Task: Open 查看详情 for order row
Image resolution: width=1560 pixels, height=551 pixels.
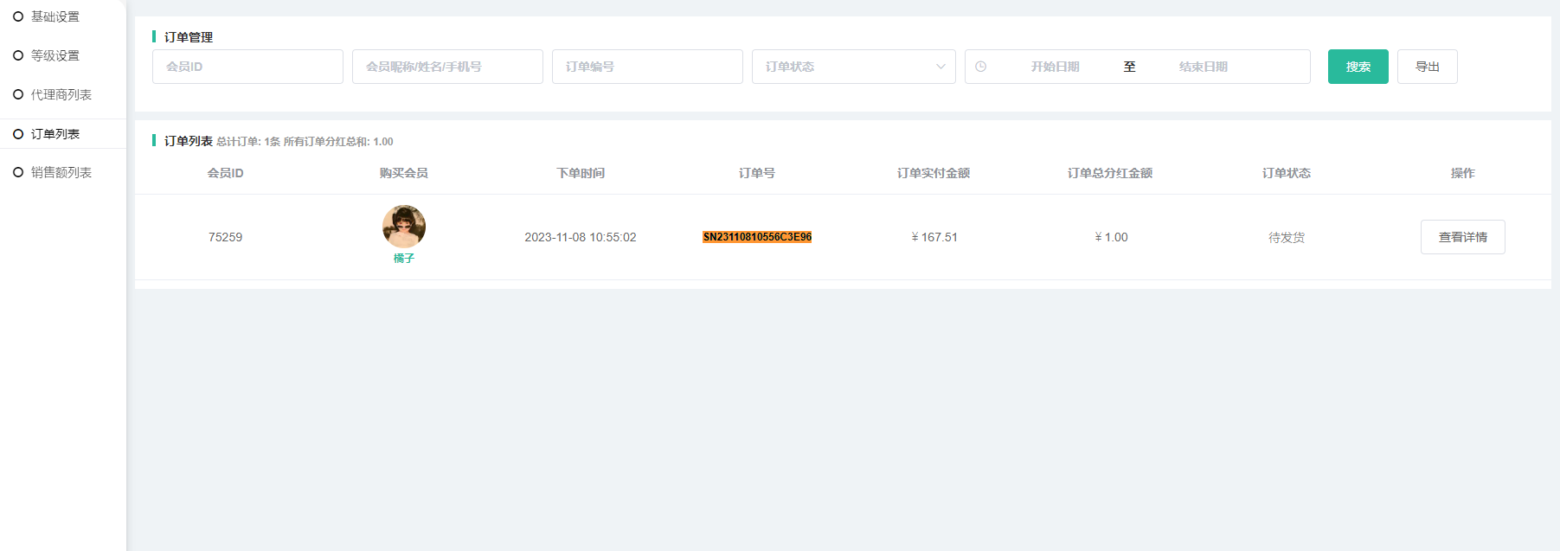Action: coord(1462,237)
